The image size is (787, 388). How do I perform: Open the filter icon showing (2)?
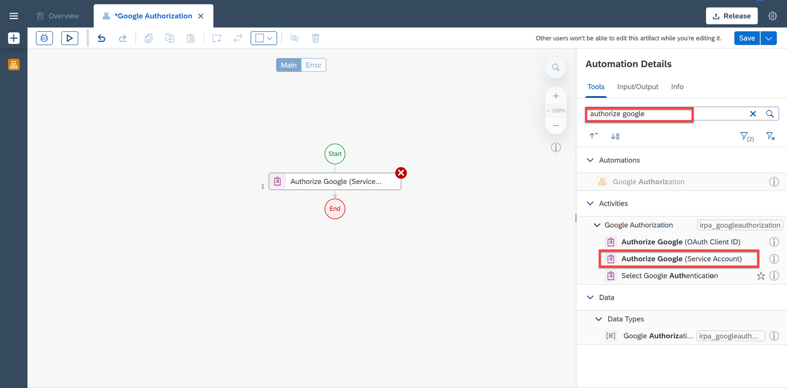[747, 136]
